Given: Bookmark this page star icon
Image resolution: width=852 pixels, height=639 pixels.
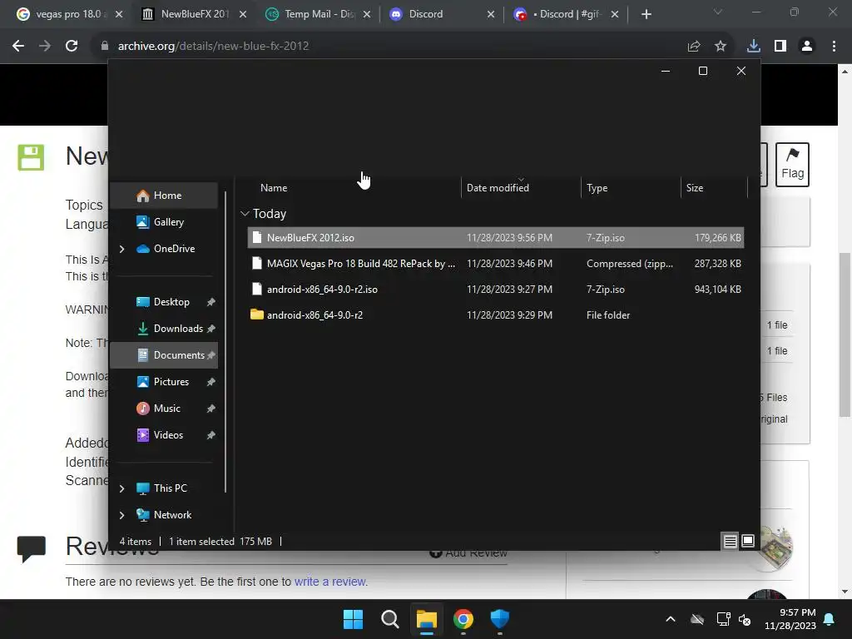Looking at the screenshot, I should [x=721, y=47].
